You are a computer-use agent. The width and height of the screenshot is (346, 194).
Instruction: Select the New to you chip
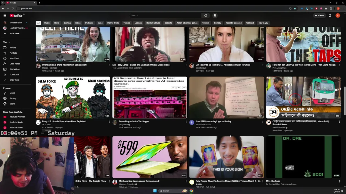pyautogui.click(x=263, y=23)
